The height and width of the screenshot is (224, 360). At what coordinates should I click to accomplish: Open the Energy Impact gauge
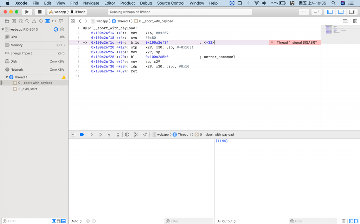coord(34,53)
